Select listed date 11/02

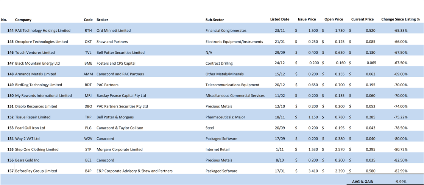click(280, 96)
